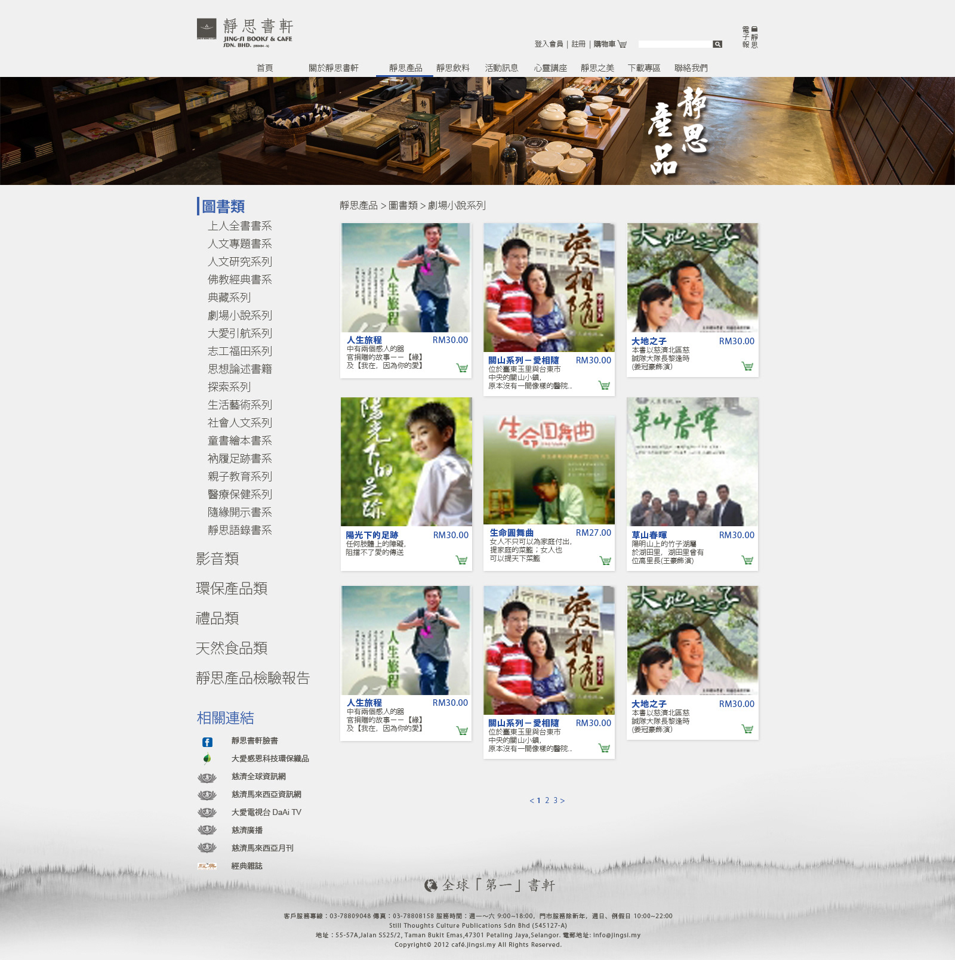The image size is (955, 960).
Task: Open the 靜思產品 menu item
Action: coord(405,68)
